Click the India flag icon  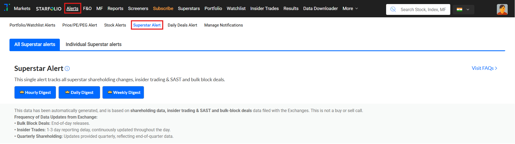459,9
